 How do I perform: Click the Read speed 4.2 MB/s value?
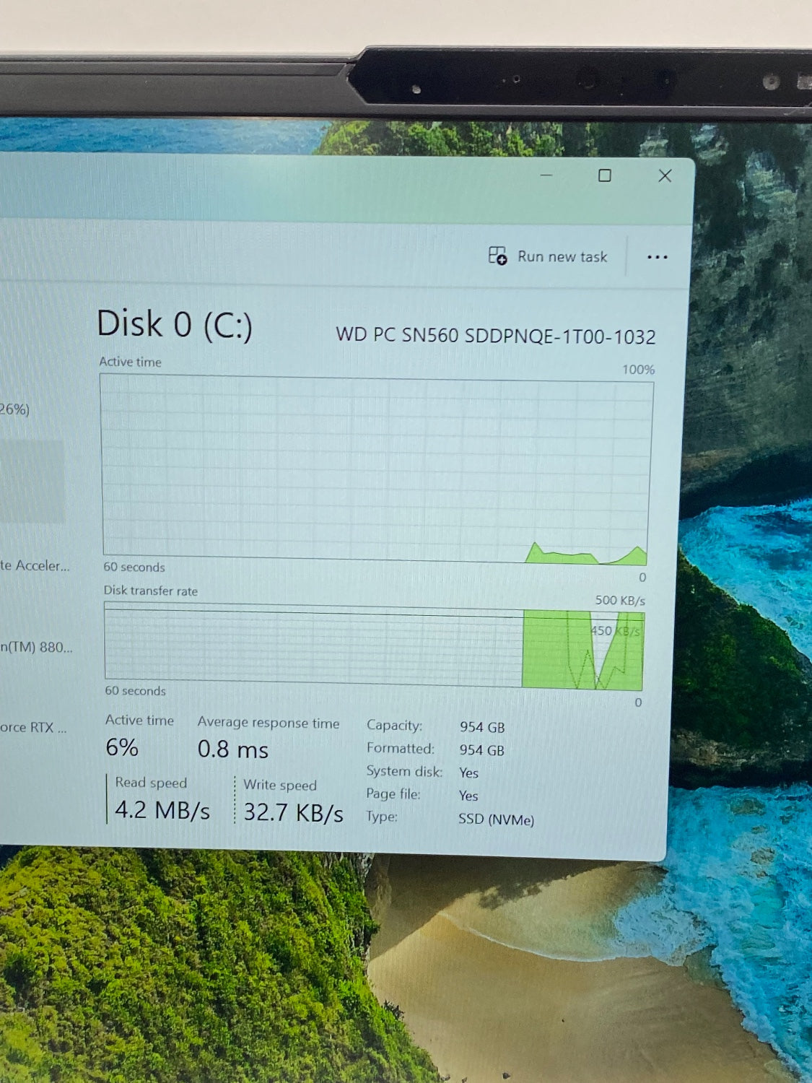pyautogui.click(x=162, y=810)
